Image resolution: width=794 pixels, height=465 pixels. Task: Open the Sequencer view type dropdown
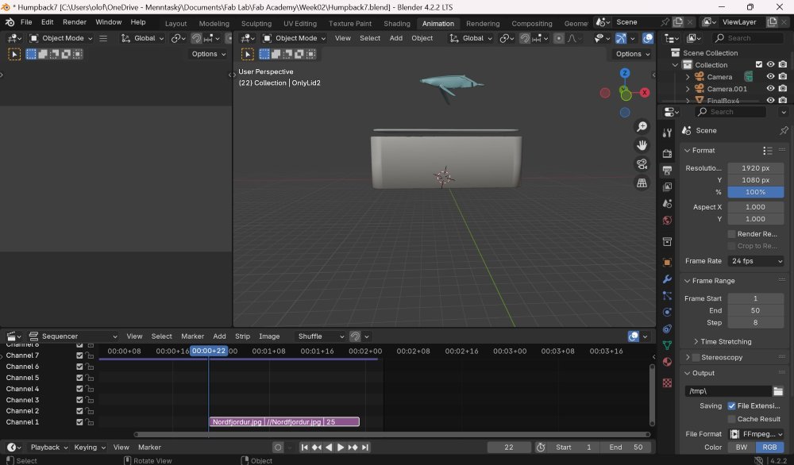coord(73,336)
